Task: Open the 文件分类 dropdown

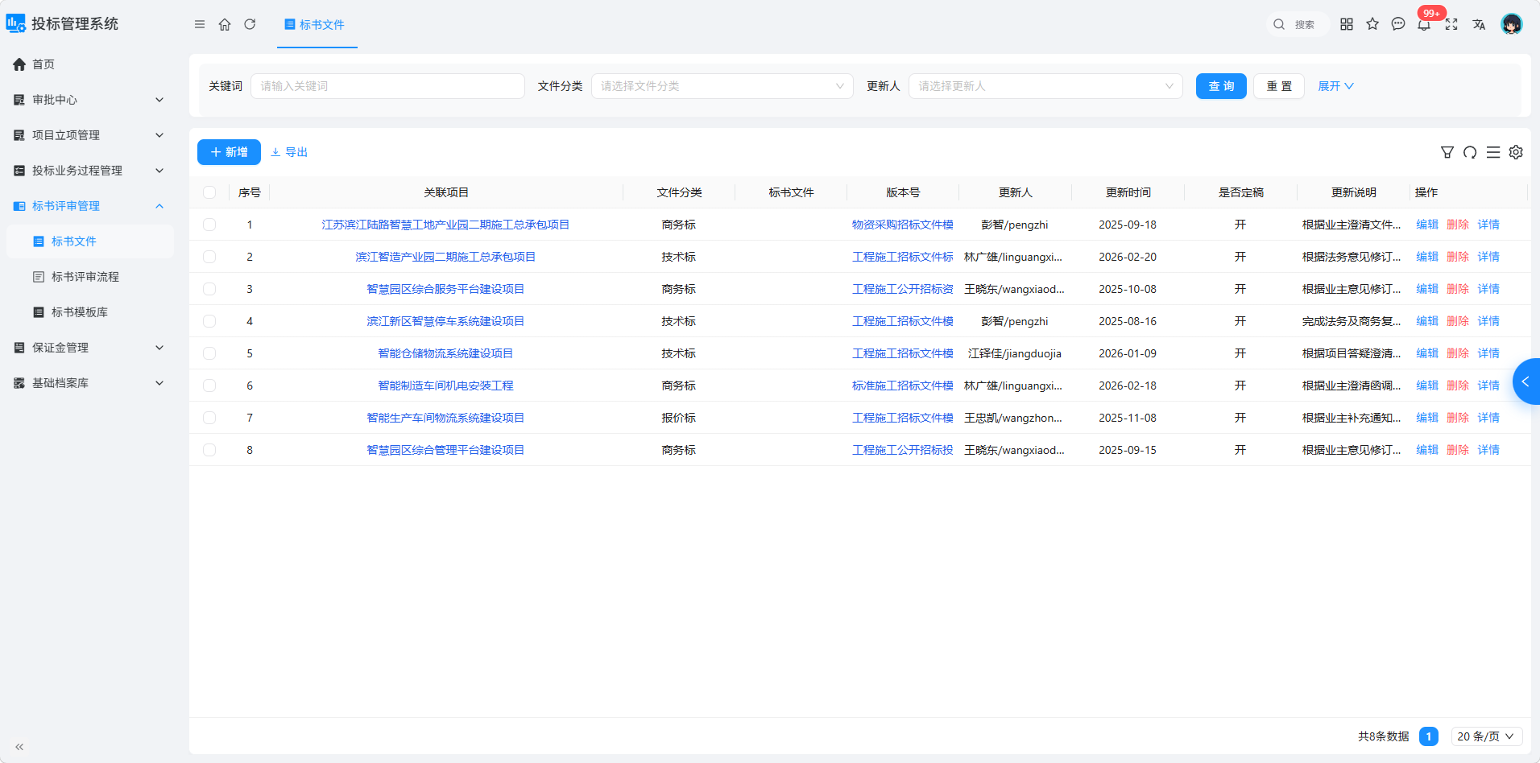Action: (722, 86)
